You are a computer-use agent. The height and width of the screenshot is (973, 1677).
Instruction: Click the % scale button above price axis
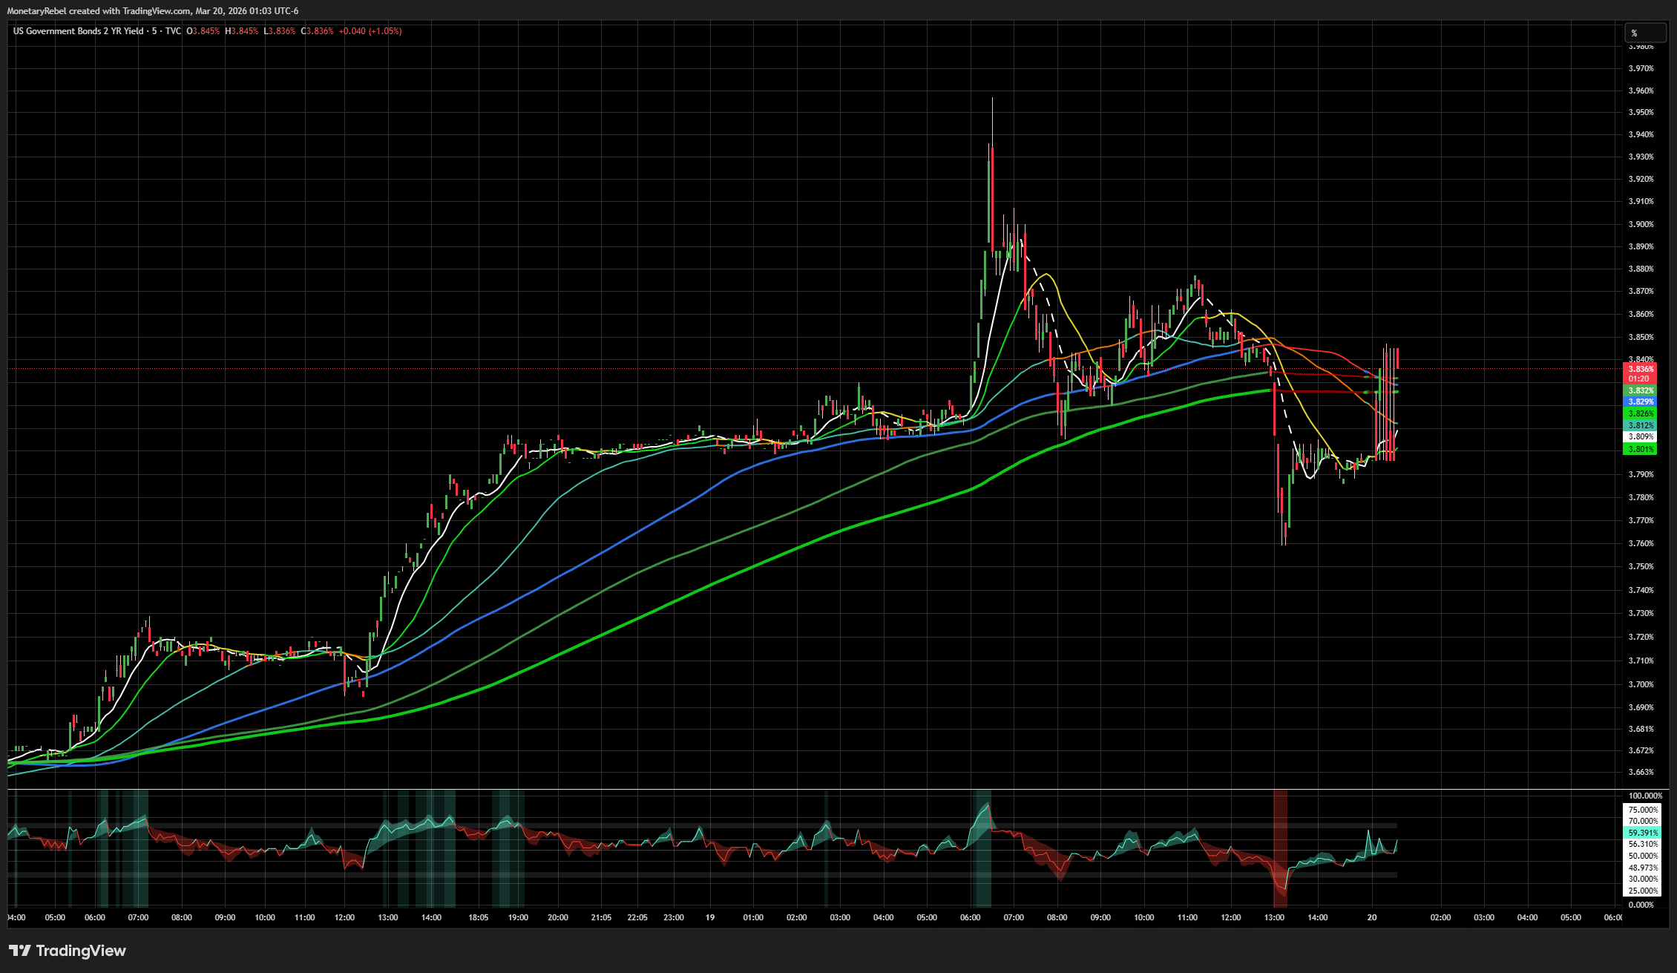(1646, 33)
